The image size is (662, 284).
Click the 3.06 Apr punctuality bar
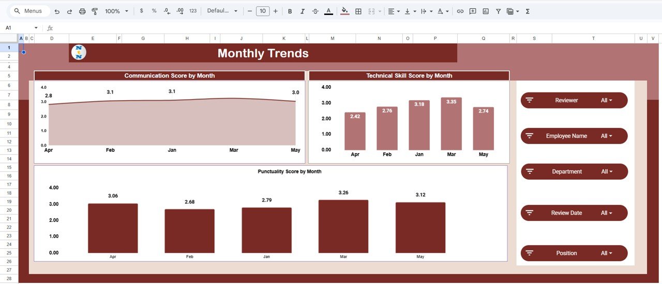pyautogui.click(x=113, y=228)
